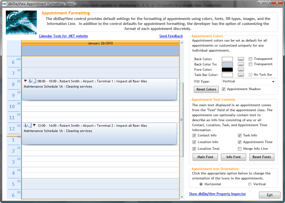Enable Transparent for Back Color
Screen dimensions: 285x203
tap(250, 59)
